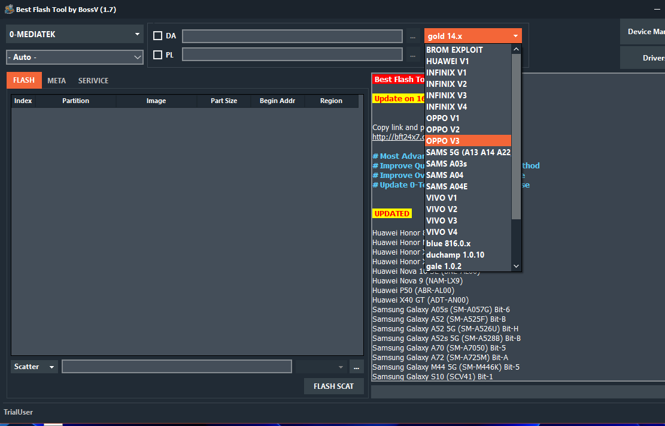Select SAMS A04E option
Screen dimensions: 665x426
468,186
